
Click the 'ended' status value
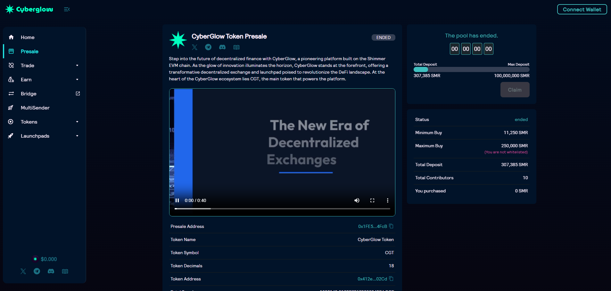click(x=521, y=119)
